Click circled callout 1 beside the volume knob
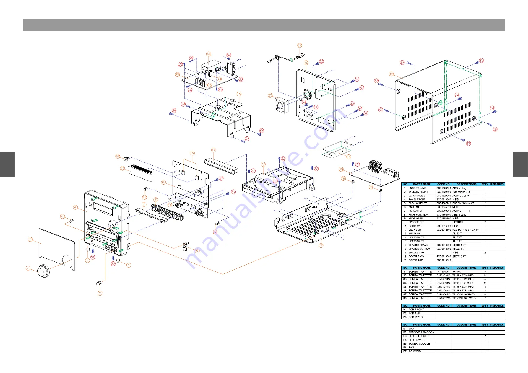The height and width of the screenshot is (373, 528). point(28,268)
